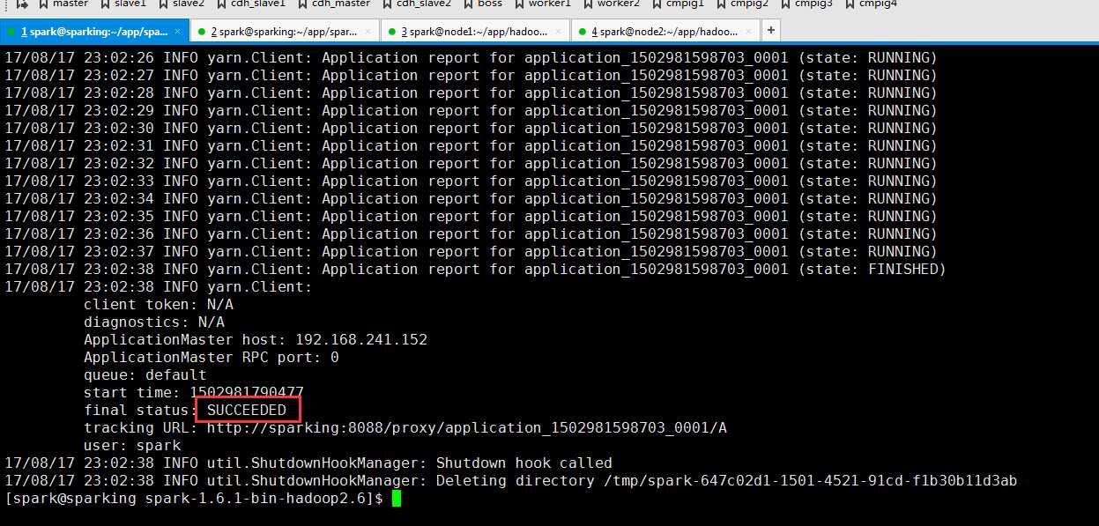The height and width of the screenshot is (526, 1099).
Task: Click ApplicationMaster host 192.168.241.152
Action: 256,340
